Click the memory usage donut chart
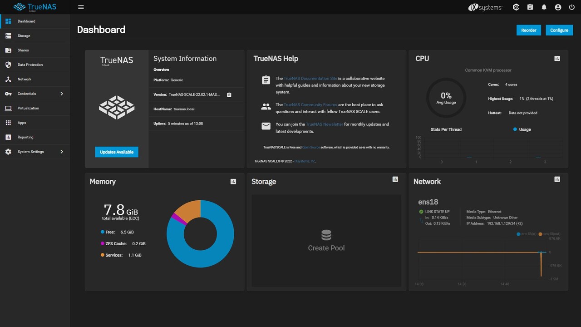This screenshot has width=581, height=327. (x=200, y=233)
